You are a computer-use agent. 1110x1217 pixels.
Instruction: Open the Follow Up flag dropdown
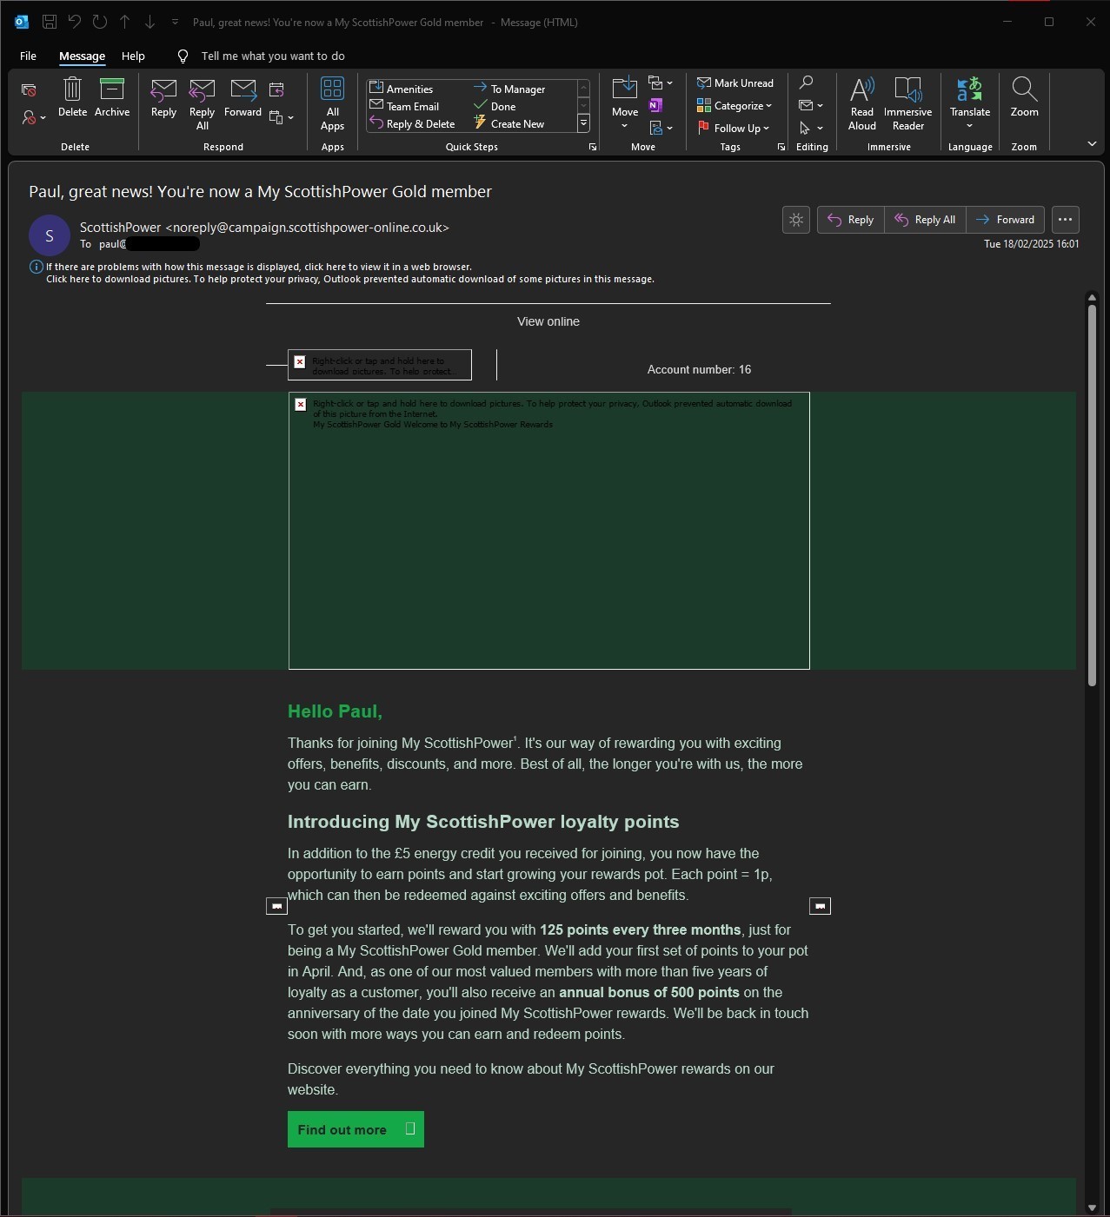(735, 129)
